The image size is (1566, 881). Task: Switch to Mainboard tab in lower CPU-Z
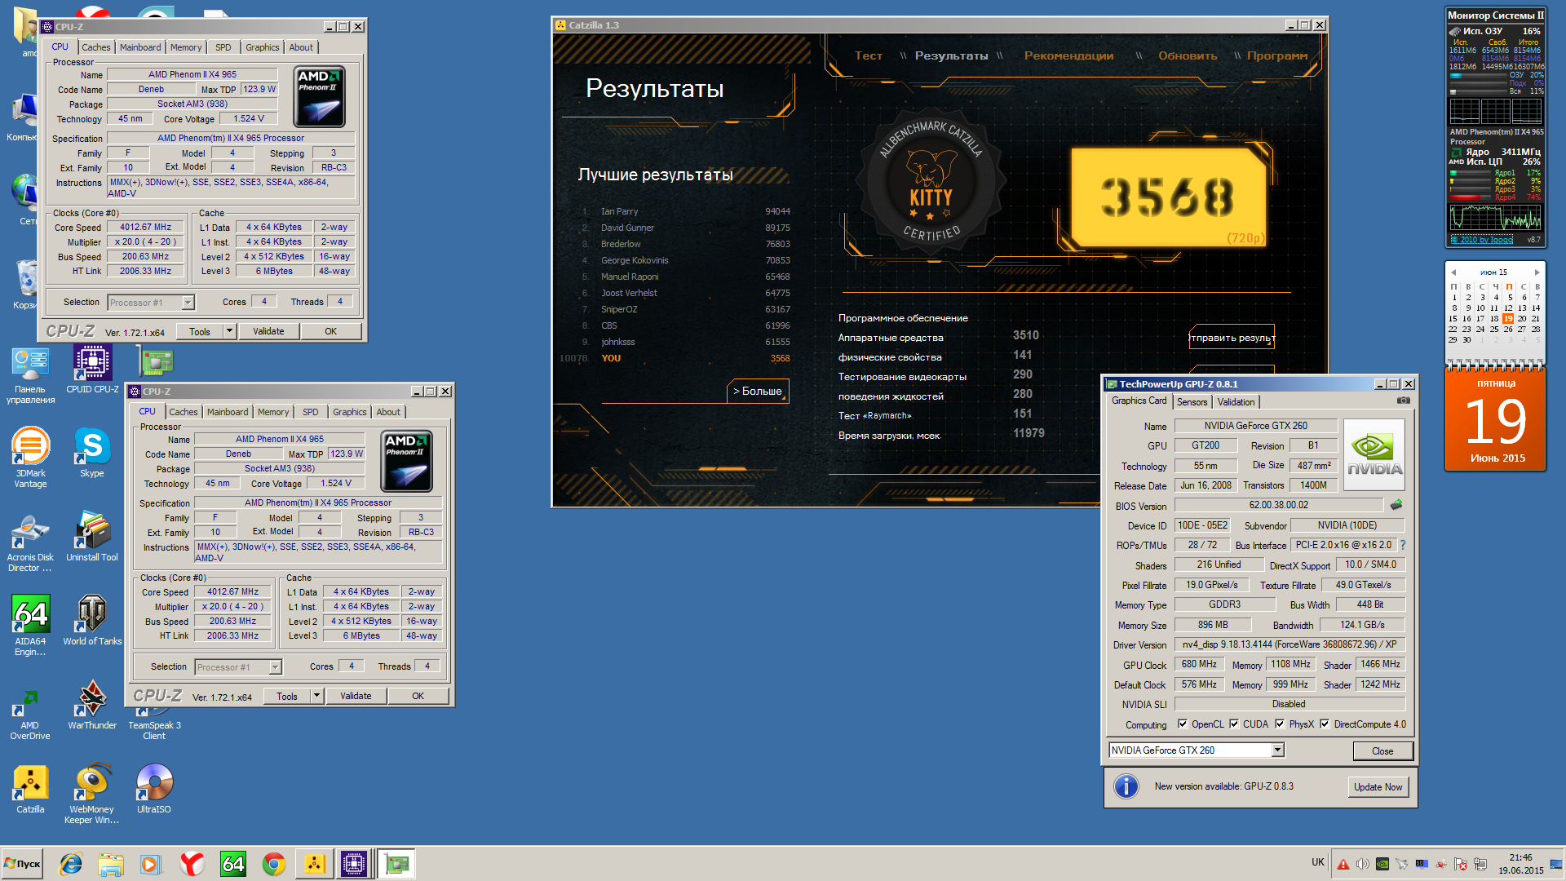(228, 412)
